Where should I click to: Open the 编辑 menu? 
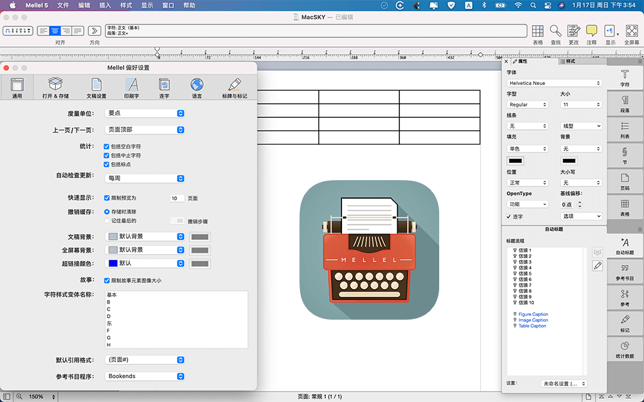click(x=84, y=5)
